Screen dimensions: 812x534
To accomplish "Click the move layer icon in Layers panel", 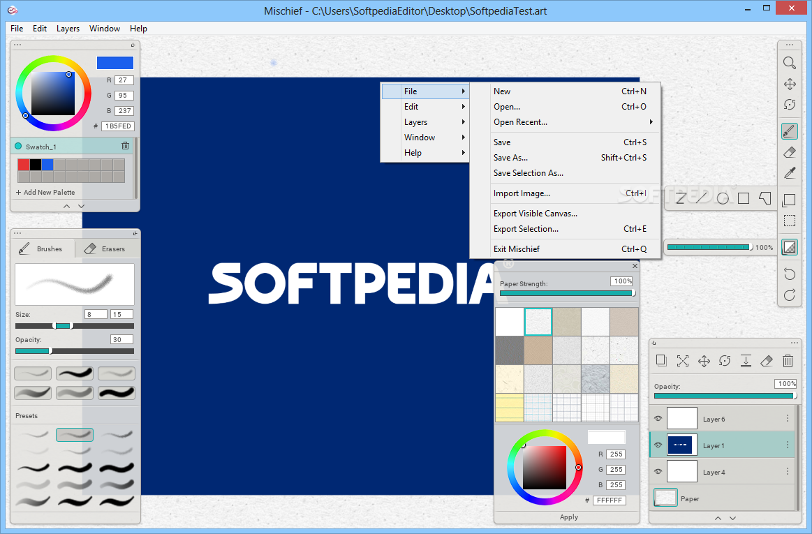I will tap(704, 361).
